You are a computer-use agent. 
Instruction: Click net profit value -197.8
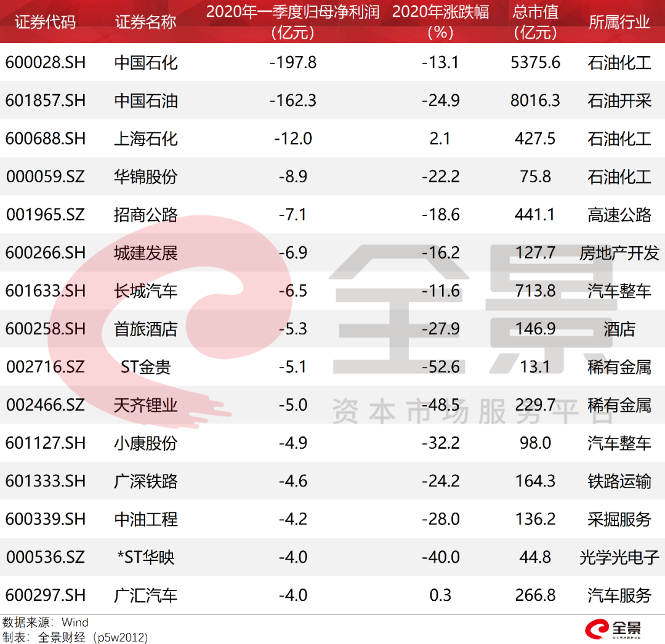pyautogui.click(x=293, y=63)
